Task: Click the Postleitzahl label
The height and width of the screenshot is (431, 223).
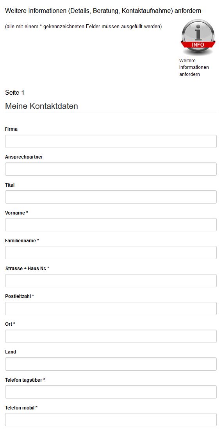Action: coord(19,296)
